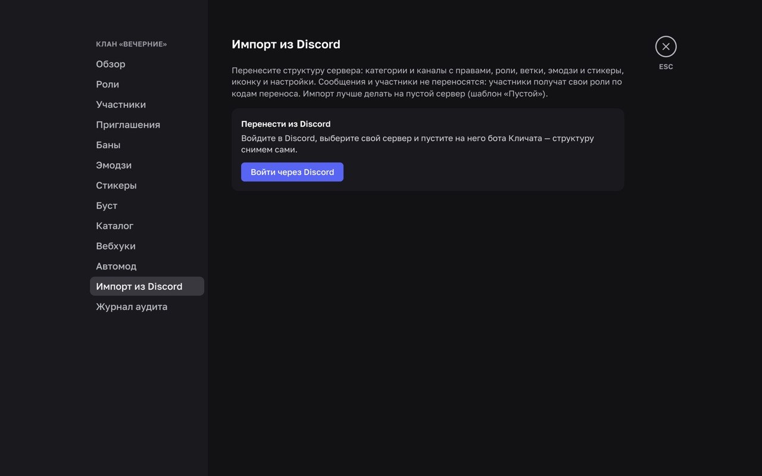Open the Вебхуки settings
Image resolution: width=762 pixels, height=476 pixels.
(x=147, y=246)
